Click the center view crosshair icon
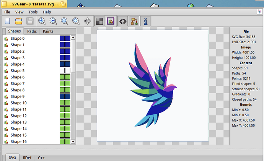 tap(88, 21)
